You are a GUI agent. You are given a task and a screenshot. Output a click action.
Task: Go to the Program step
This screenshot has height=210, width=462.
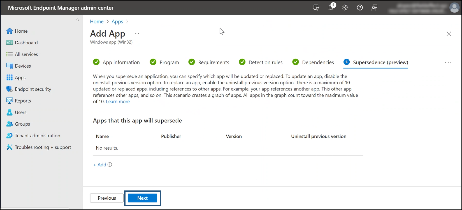[x=164, y=62]
